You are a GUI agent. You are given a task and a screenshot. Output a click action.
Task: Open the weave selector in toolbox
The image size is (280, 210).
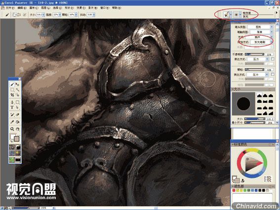[x=18, y=153]
